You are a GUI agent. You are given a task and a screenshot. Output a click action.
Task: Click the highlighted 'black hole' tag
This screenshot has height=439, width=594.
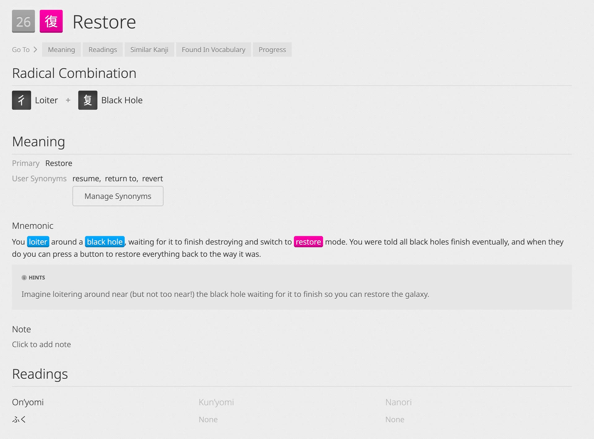(x=105, y=242)
